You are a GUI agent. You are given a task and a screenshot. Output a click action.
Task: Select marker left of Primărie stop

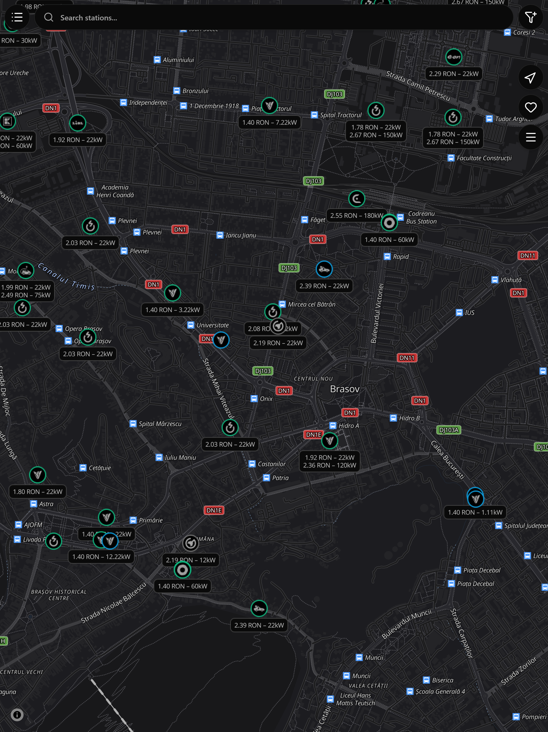click(x=106, y=517)
